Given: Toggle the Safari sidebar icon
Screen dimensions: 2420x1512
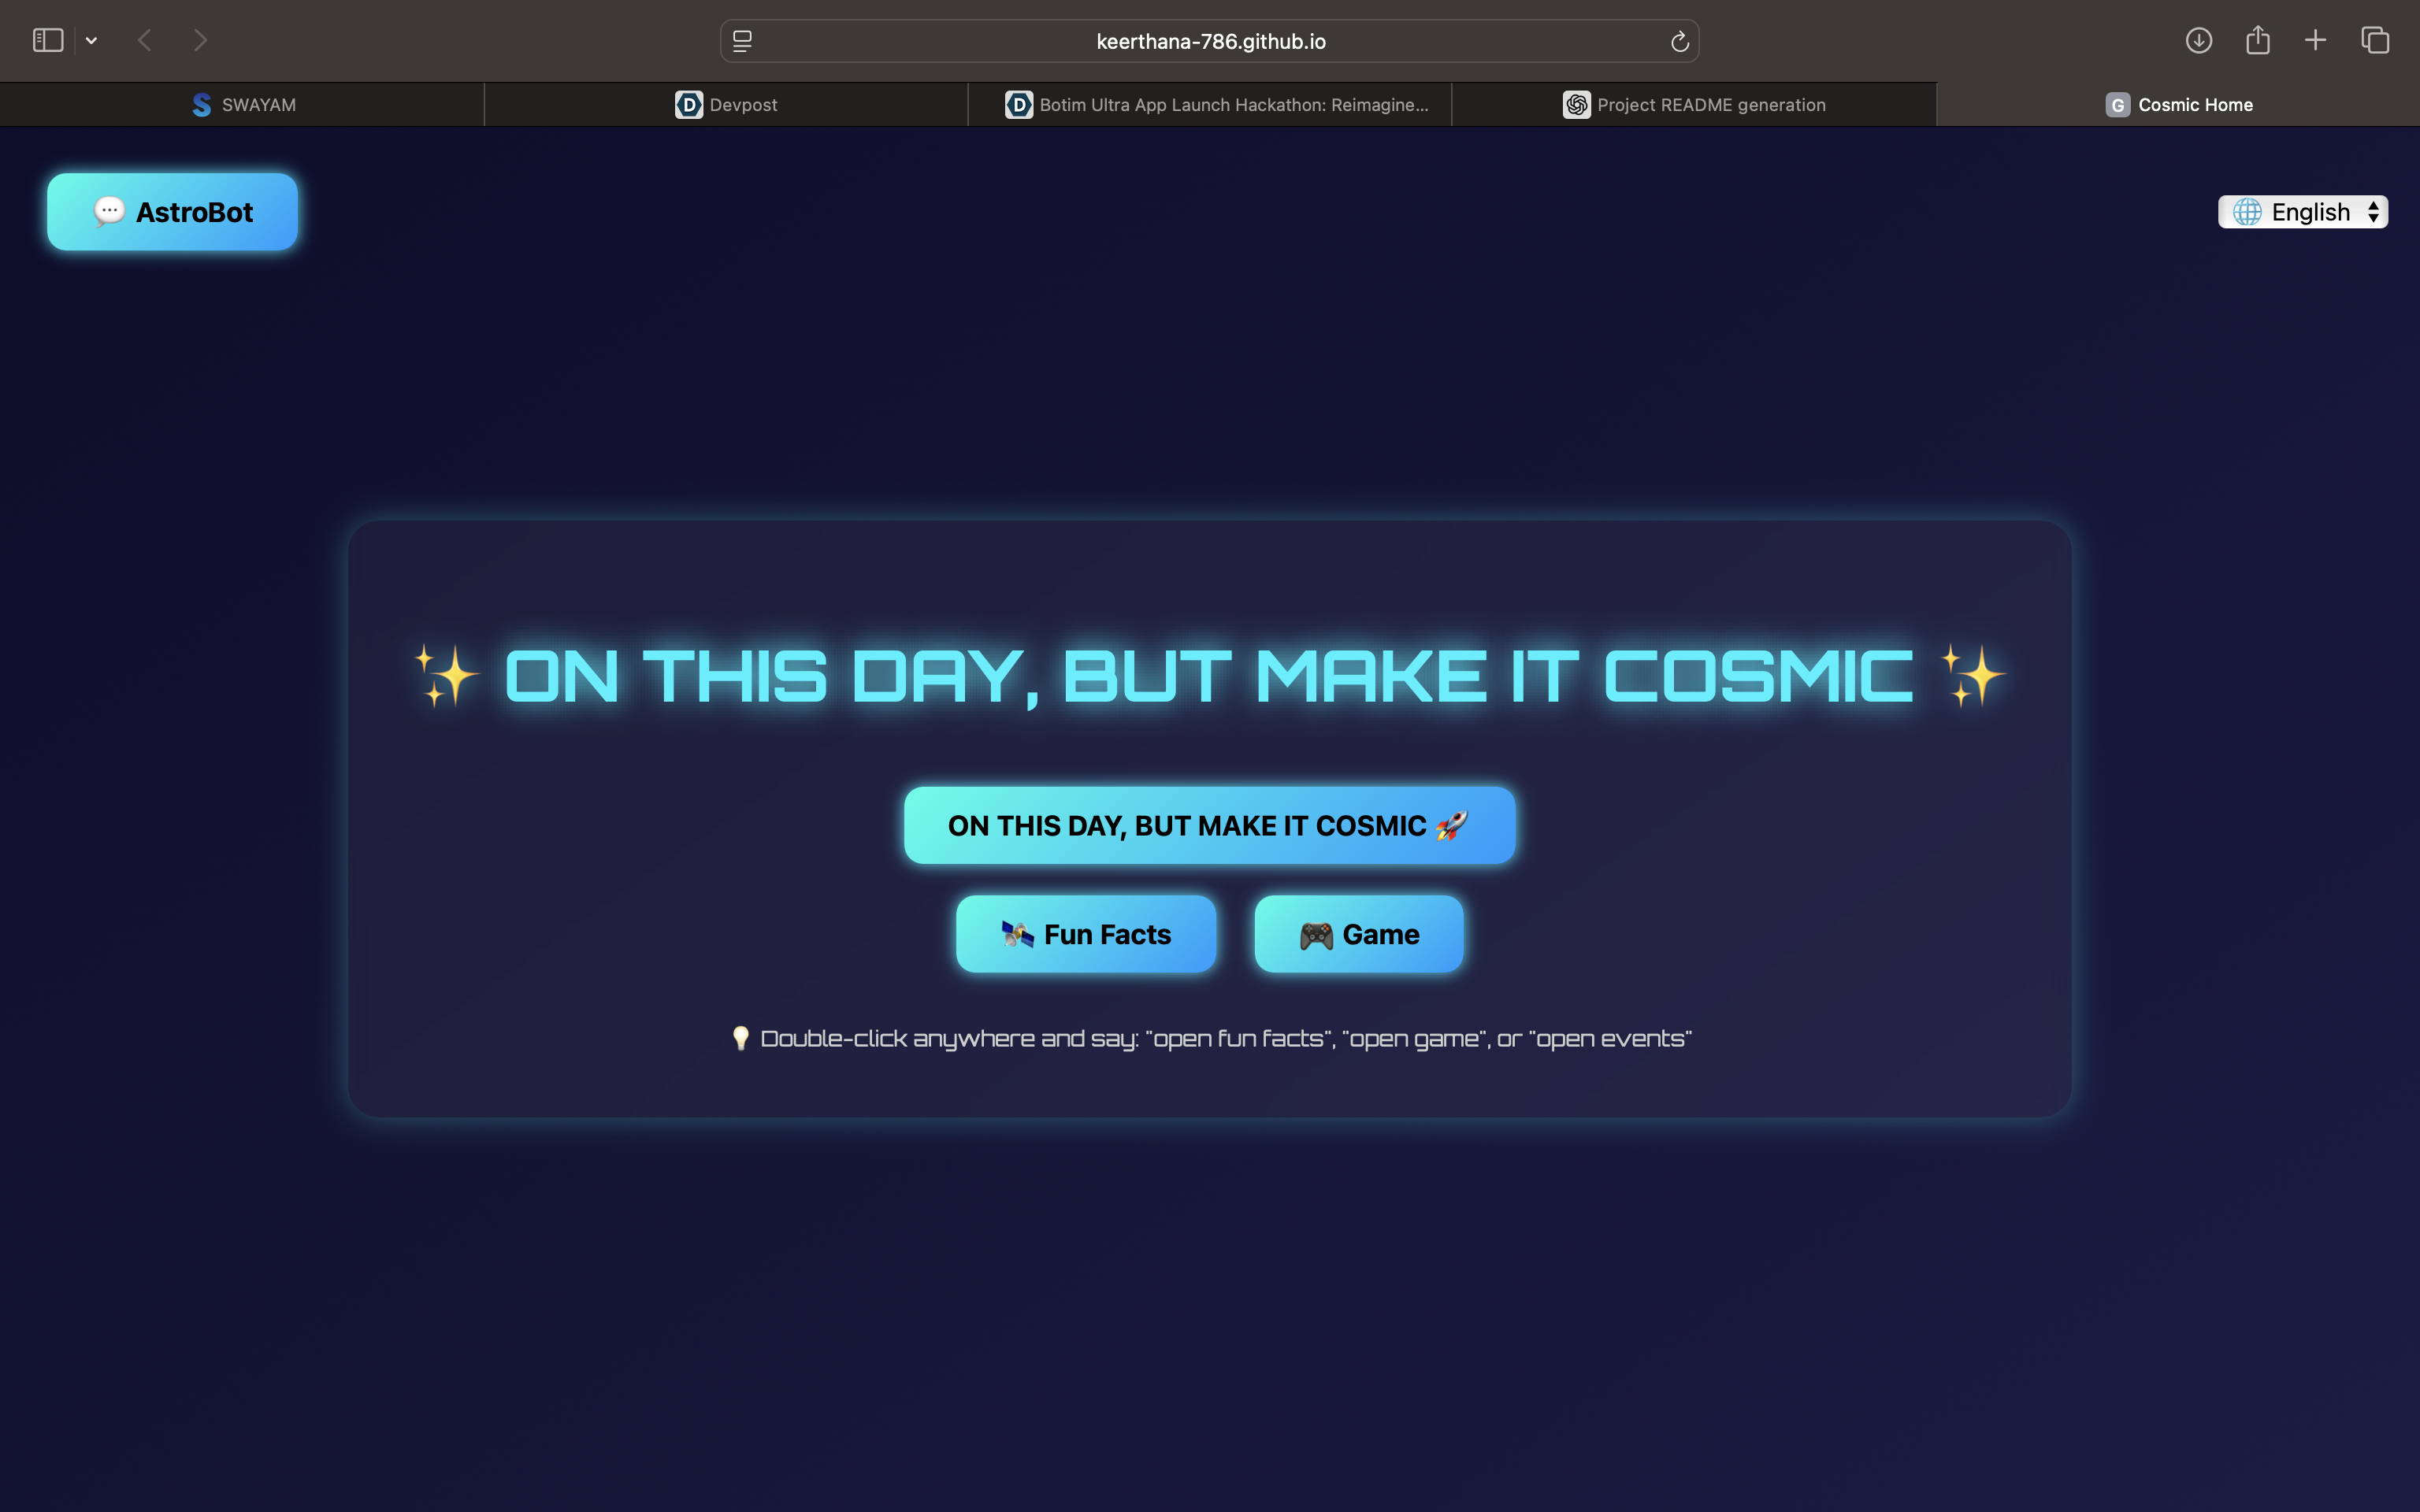Looking at the screenshot, I should pyautogui.click(x=48, y=40).
